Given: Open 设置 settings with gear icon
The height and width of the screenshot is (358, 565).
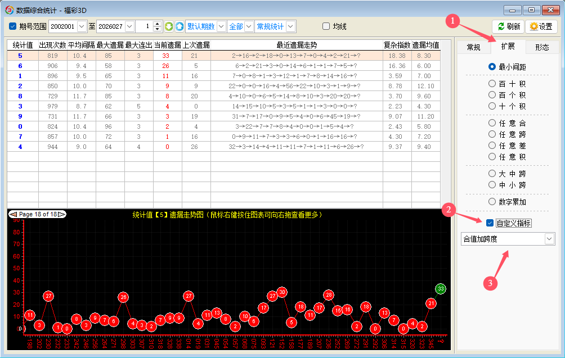Looking at the screenshot, I should point(541,26).
